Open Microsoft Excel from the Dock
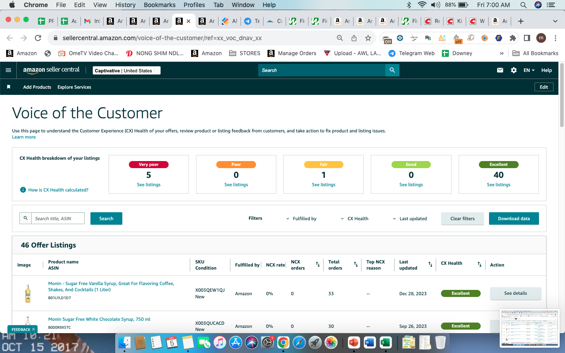565x353 pixels. (x=385, y=342)
